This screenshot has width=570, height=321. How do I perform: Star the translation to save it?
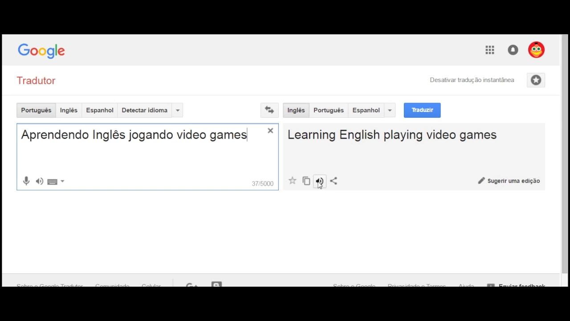pyautogui.click(x=292, y=181)
